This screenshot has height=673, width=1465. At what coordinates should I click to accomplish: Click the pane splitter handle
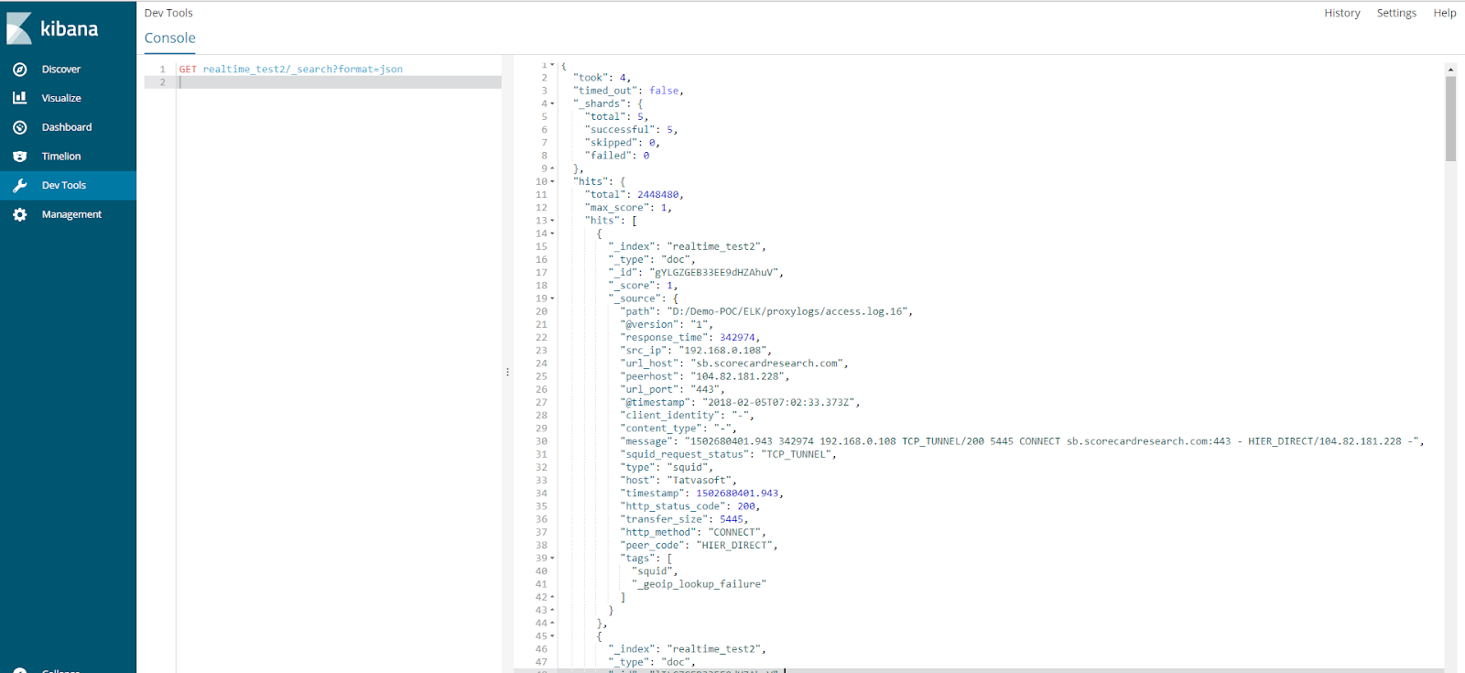507,373
